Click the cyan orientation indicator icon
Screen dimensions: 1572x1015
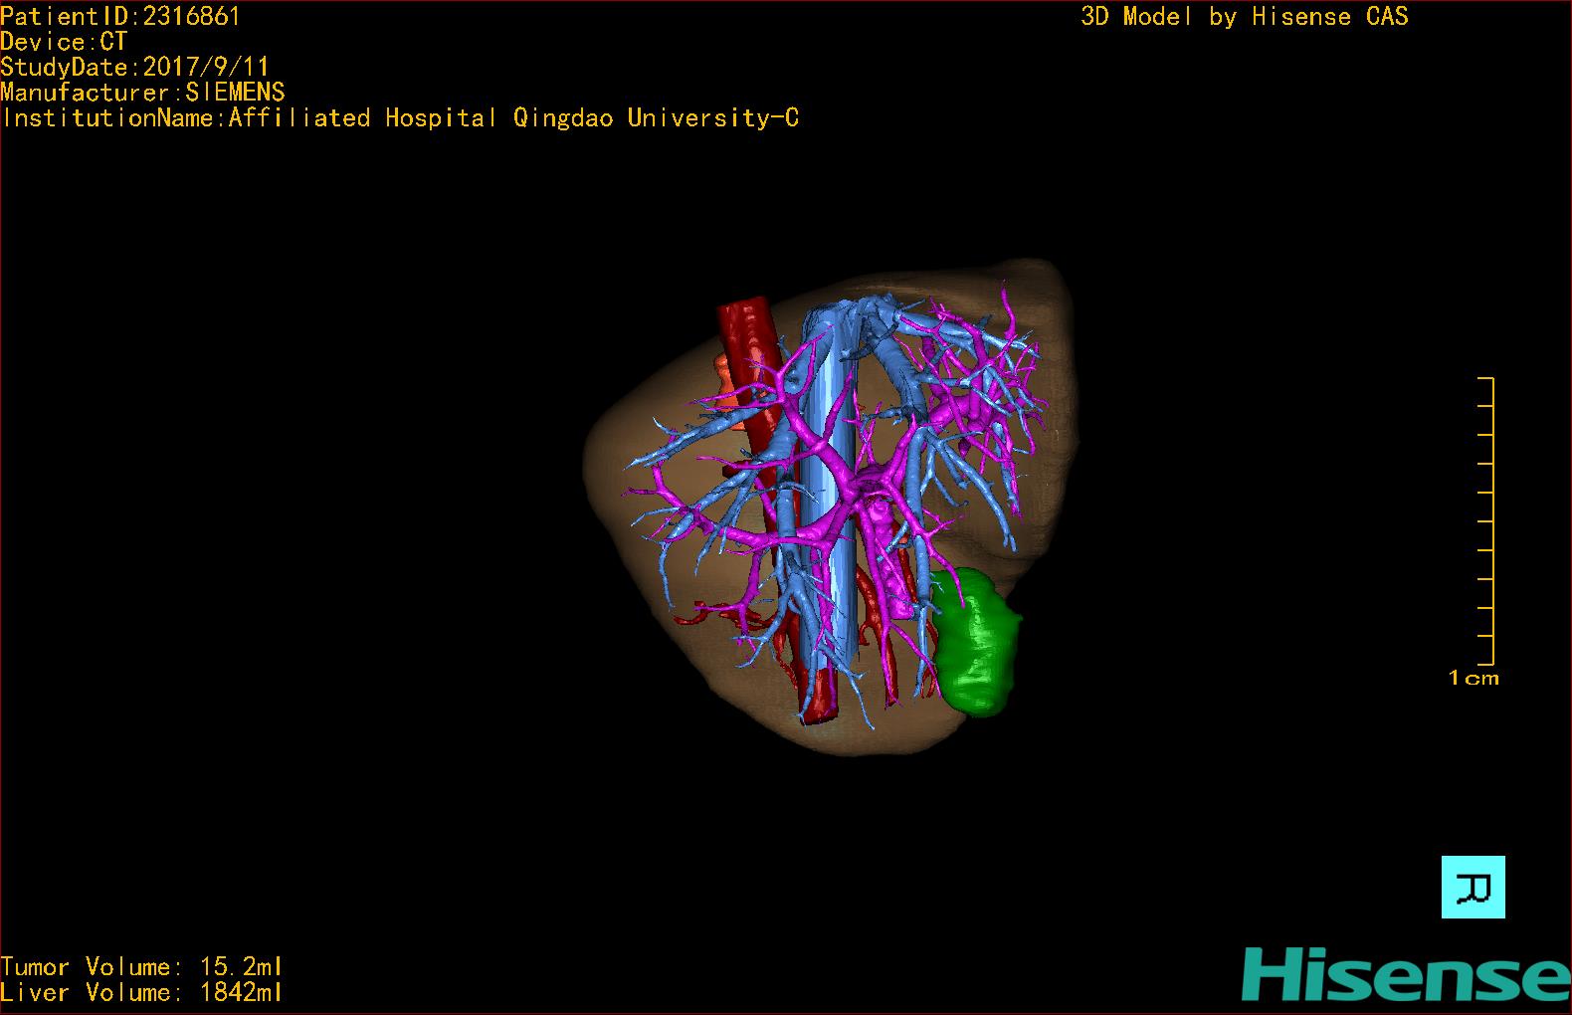pos(1473,887)
